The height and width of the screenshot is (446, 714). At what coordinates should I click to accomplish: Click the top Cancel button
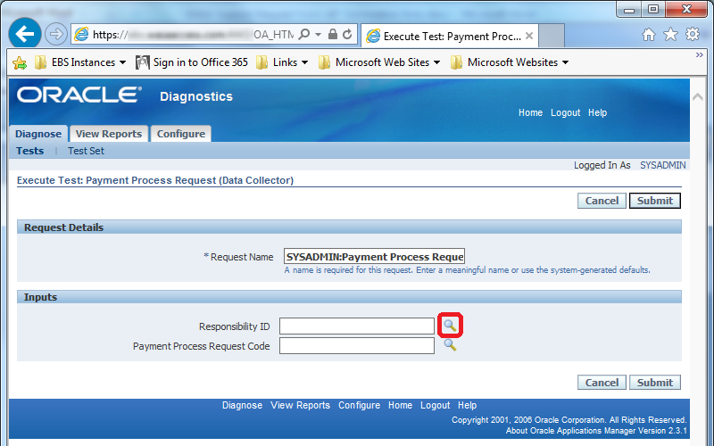coord(602,201)
